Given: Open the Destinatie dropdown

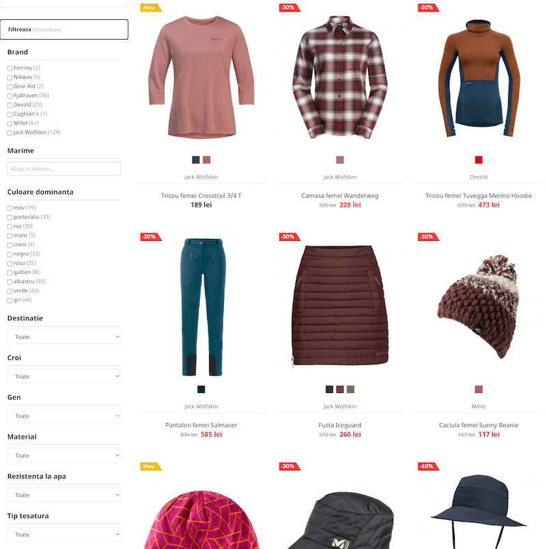Looking at the screenshot, I should [x=64, y=337].
